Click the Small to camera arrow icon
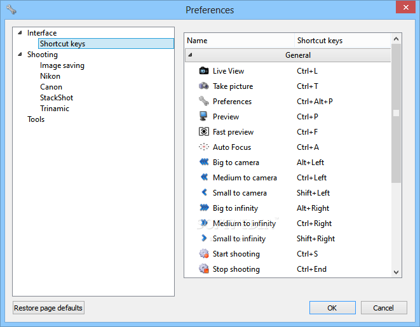This screenshot has height=327, width=420. [204, 192]
